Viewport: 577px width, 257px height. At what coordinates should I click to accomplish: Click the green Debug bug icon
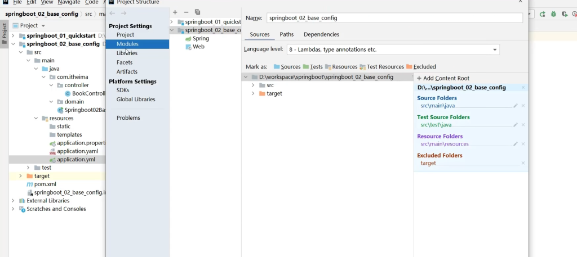click(x=553, y=14)
